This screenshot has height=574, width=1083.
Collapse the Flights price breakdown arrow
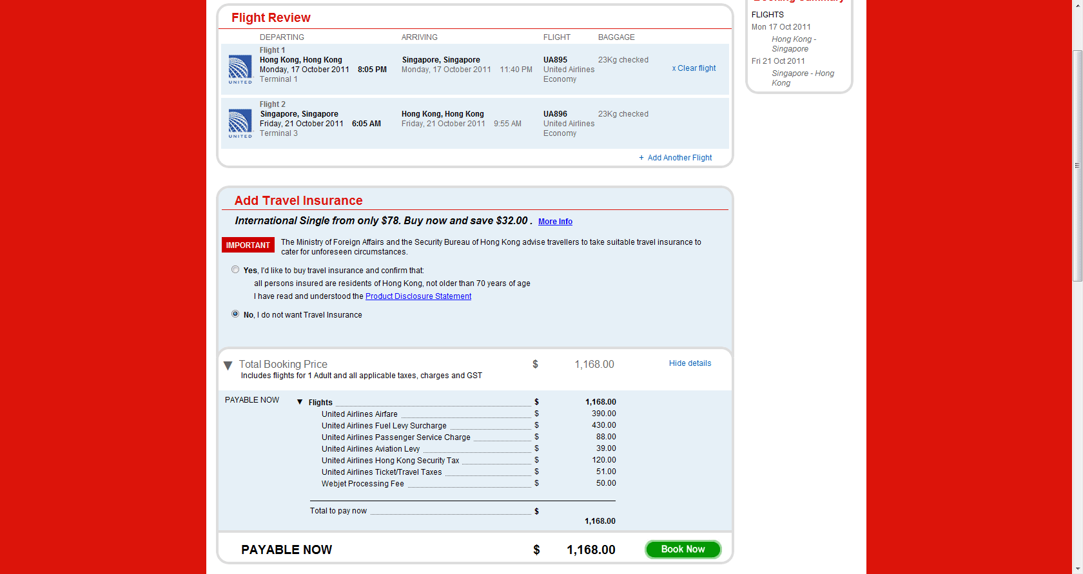(300, 402)
